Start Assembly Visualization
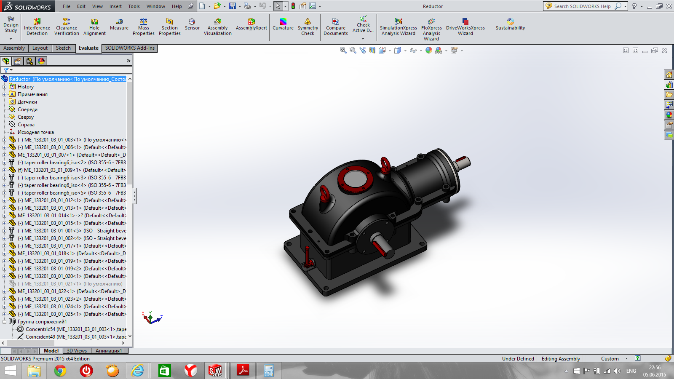The width and height of the screenshot is (674, 379). (x=218, y=27)
